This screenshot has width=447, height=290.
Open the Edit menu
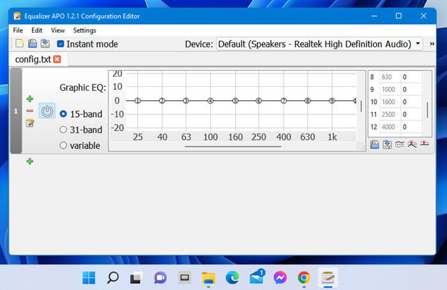(37, 30)
